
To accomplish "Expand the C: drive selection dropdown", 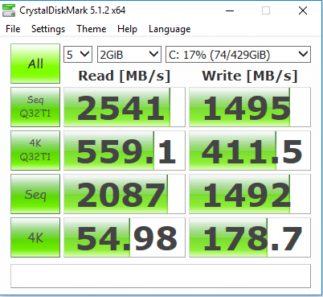I will (238, 55).
